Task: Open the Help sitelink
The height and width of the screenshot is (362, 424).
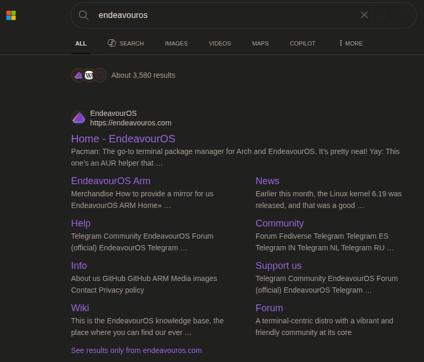Action: coord(80,224)
